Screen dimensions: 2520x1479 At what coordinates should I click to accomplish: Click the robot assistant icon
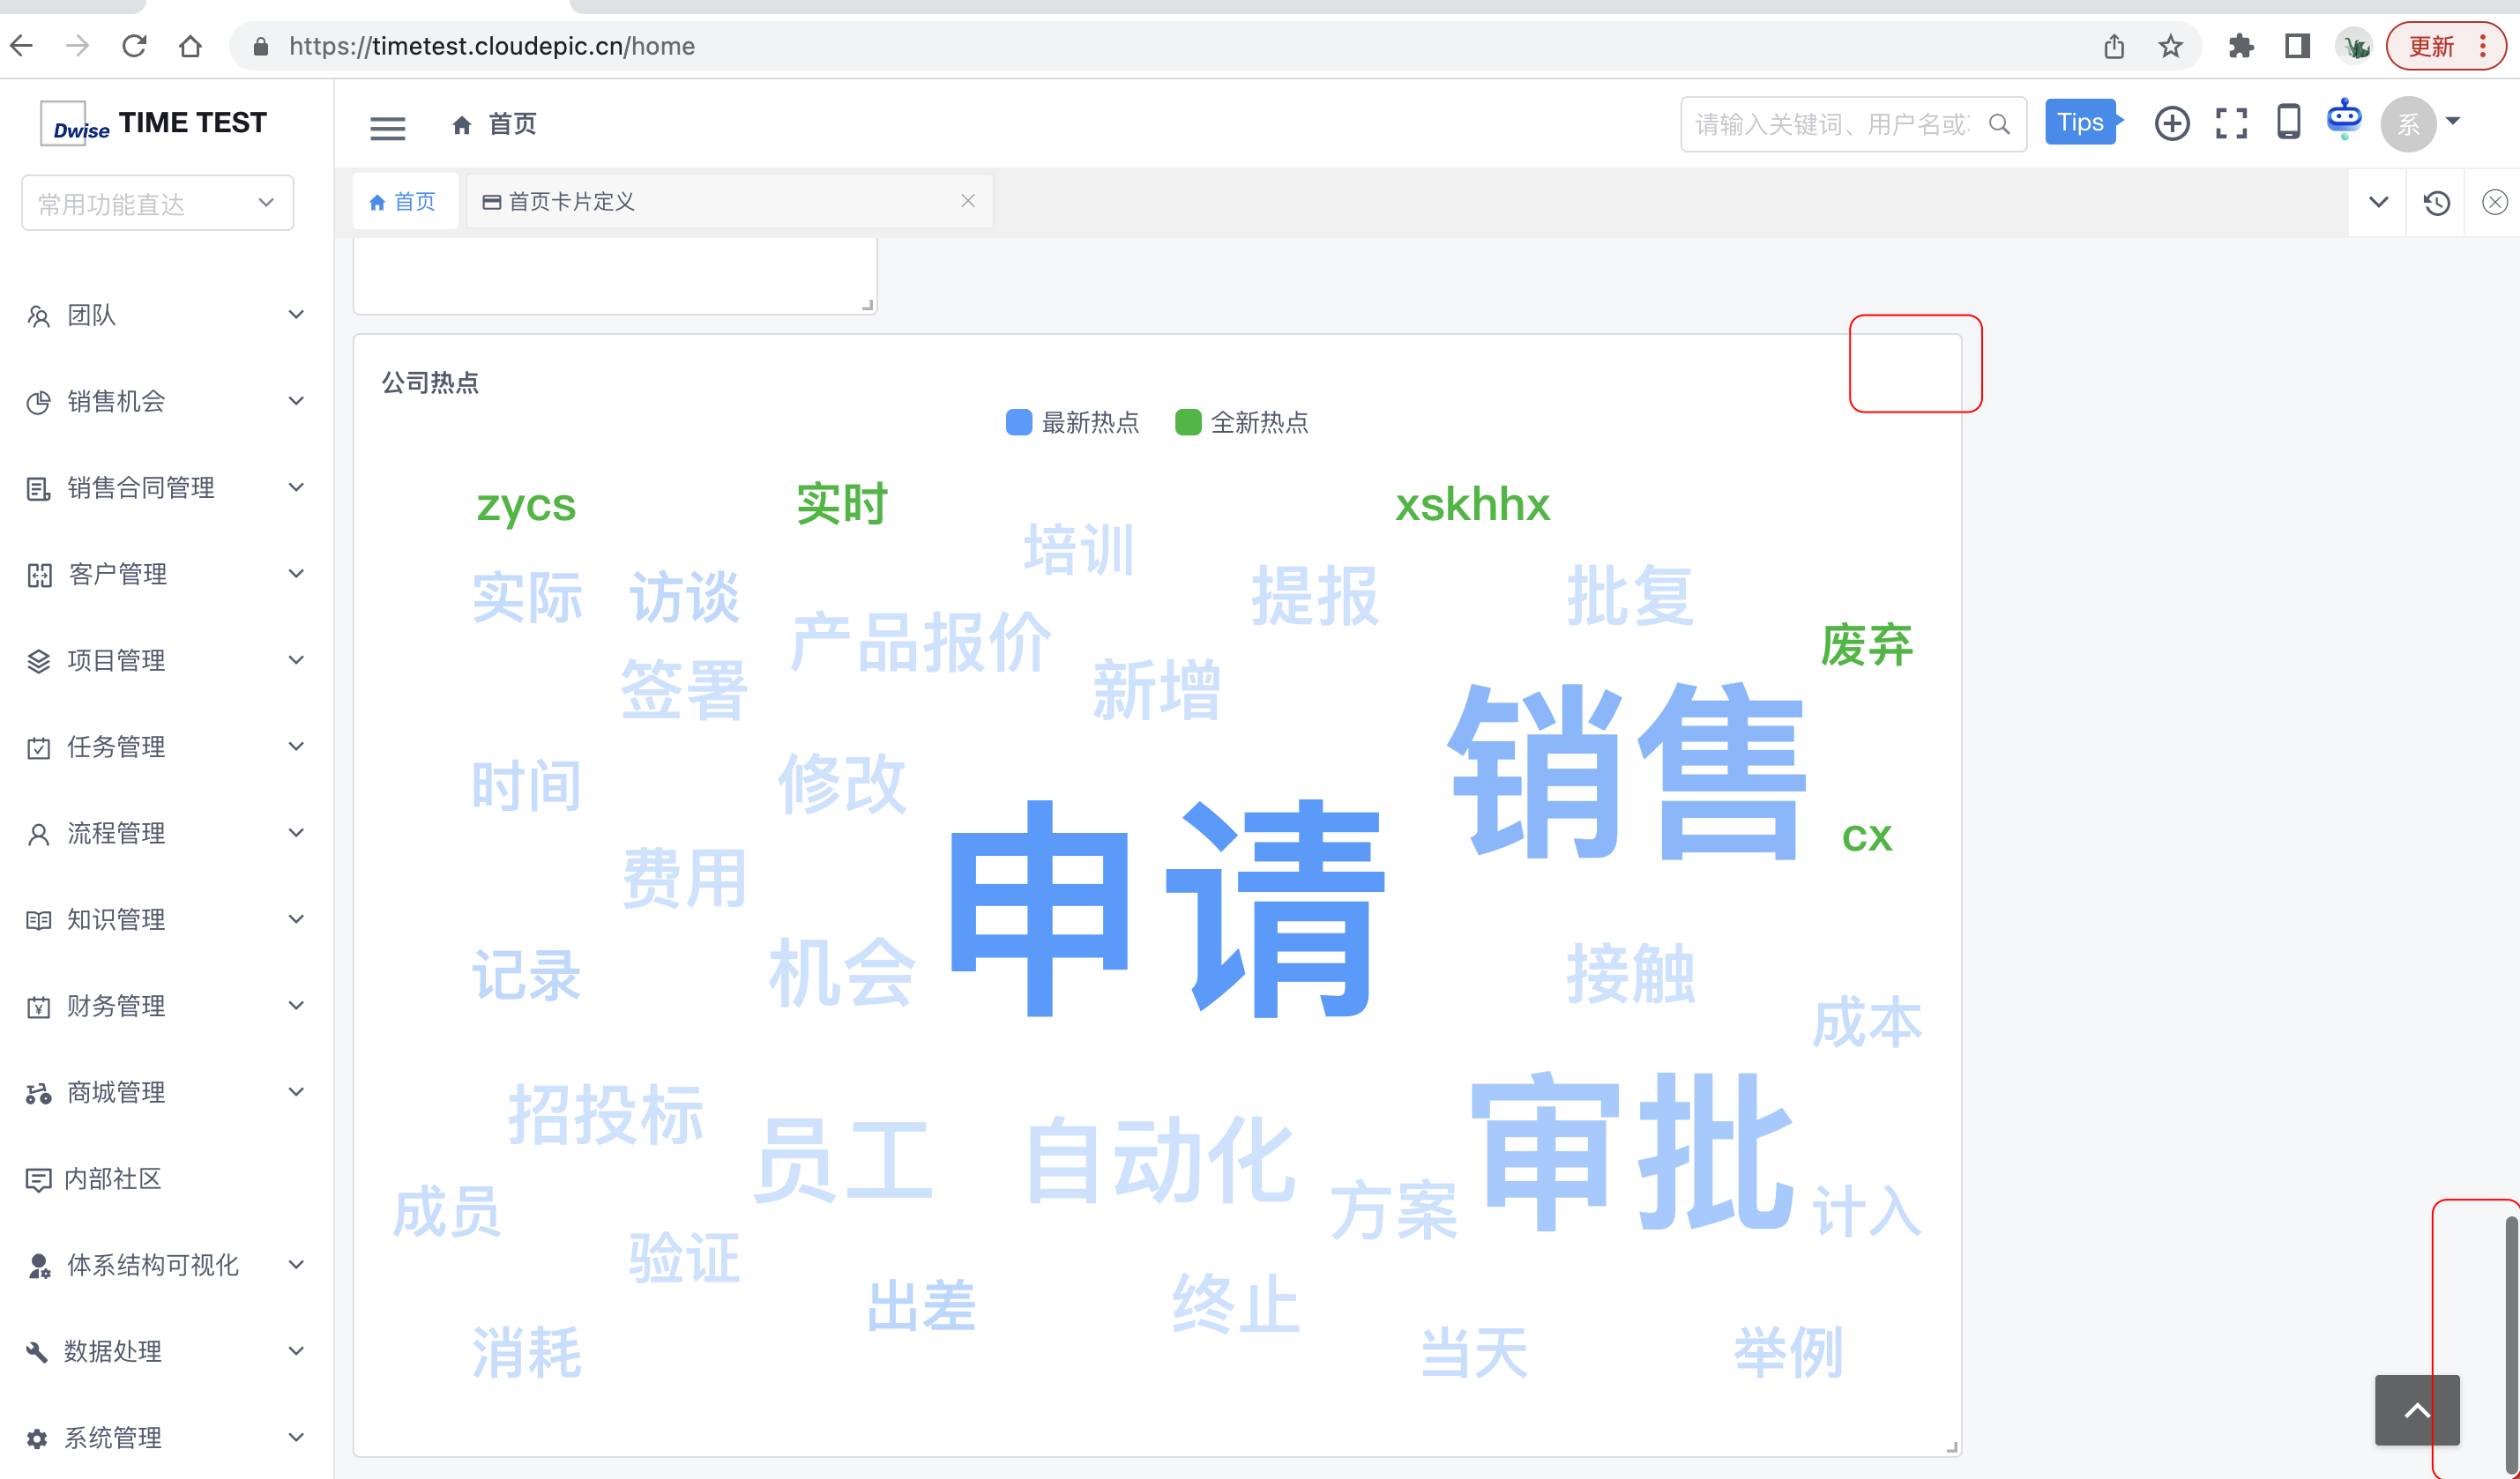pos(2344,120)
